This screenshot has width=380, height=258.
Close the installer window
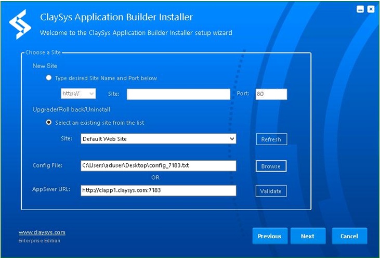(x=371, y=9)
